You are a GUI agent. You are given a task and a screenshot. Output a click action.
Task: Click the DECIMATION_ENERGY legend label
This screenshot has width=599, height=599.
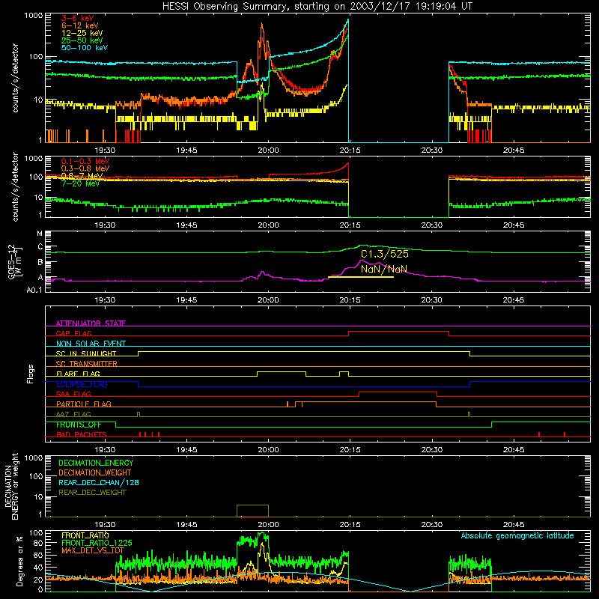pyautogui.click(x=96, y=463)
